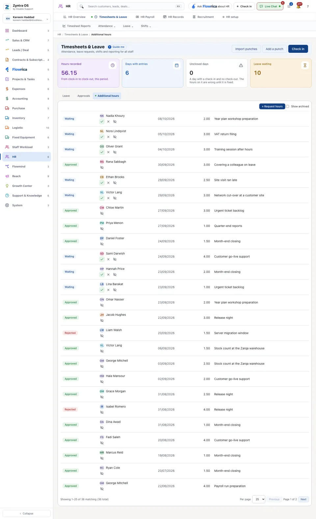Reject Ethan Brooks's hours with the X icon

coord(108,183)
